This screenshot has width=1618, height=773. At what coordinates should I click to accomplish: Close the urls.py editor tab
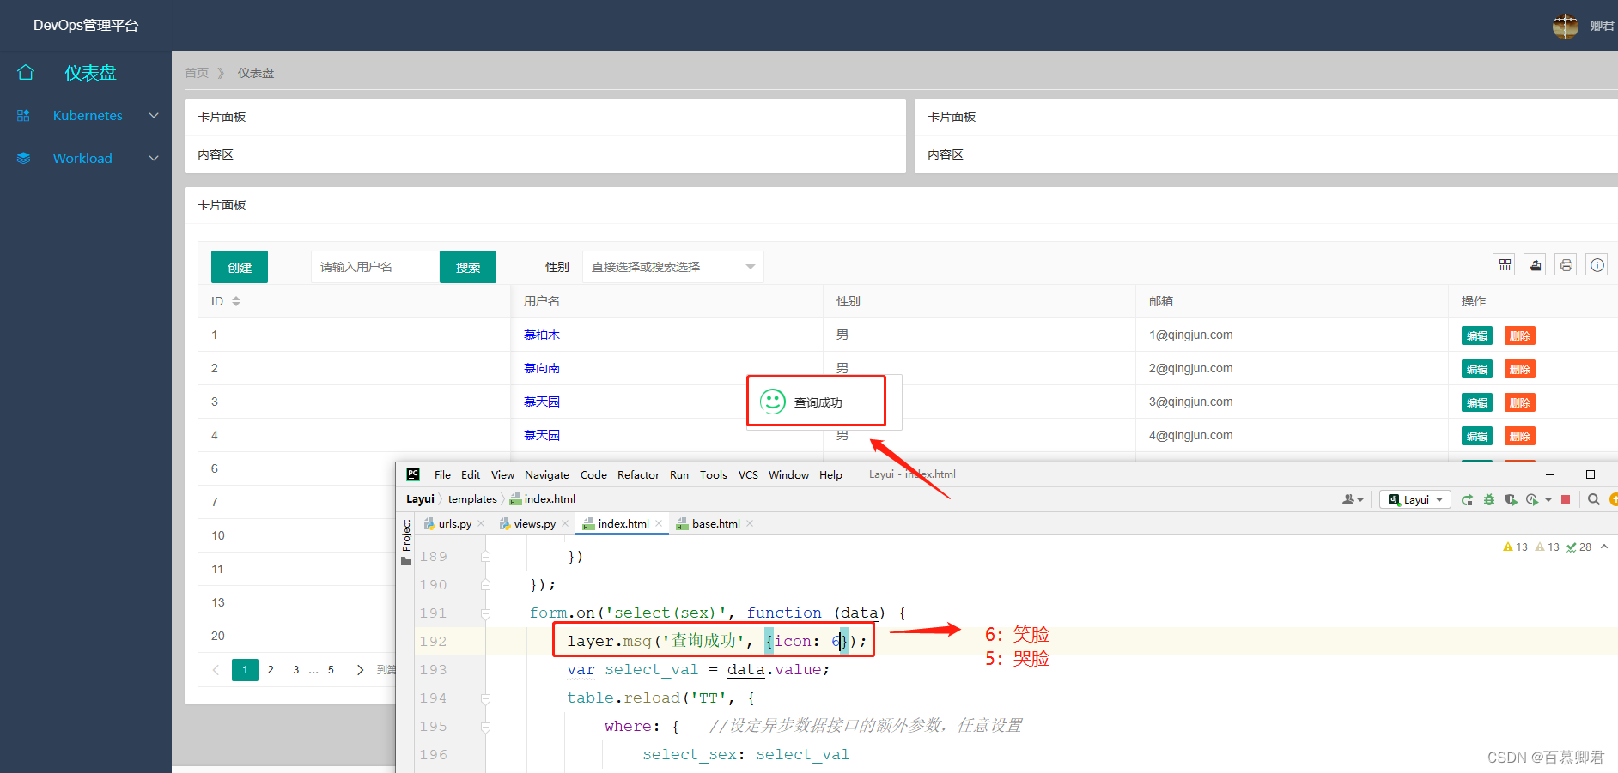[x=481, y=523]
